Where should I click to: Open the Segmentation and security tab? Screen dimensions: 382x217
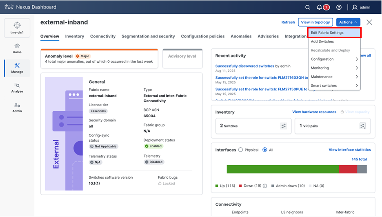coord(148,36)
